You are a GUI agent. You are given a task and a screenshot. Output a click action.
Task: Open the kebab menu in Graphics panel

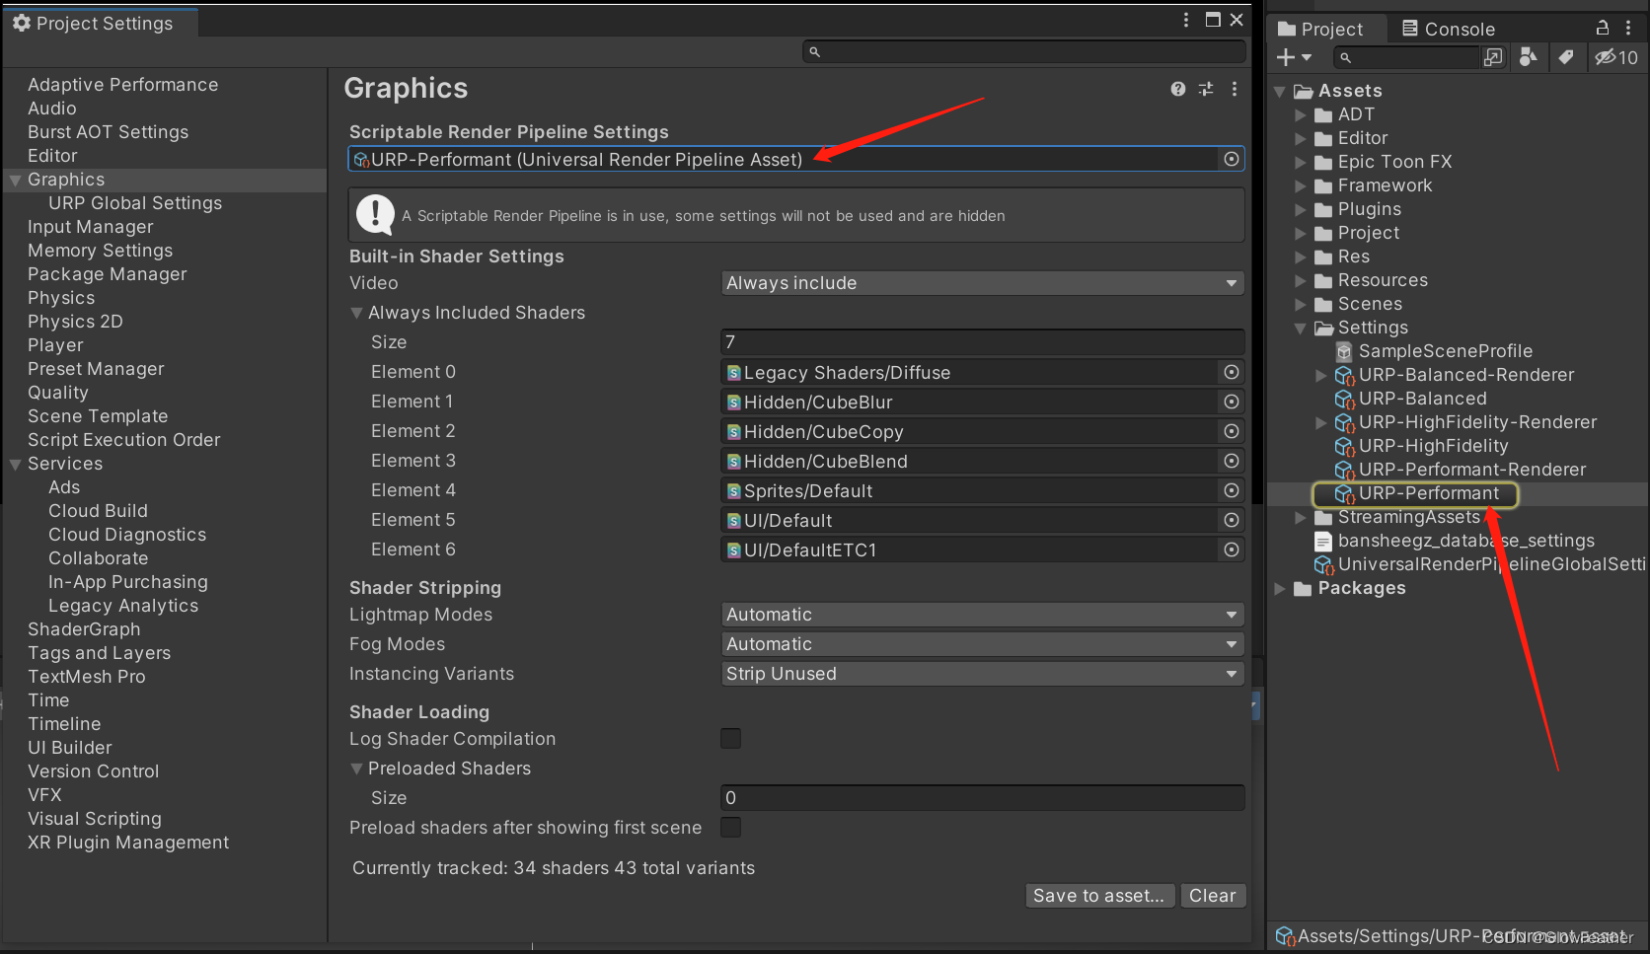(x=1234, y=89)
